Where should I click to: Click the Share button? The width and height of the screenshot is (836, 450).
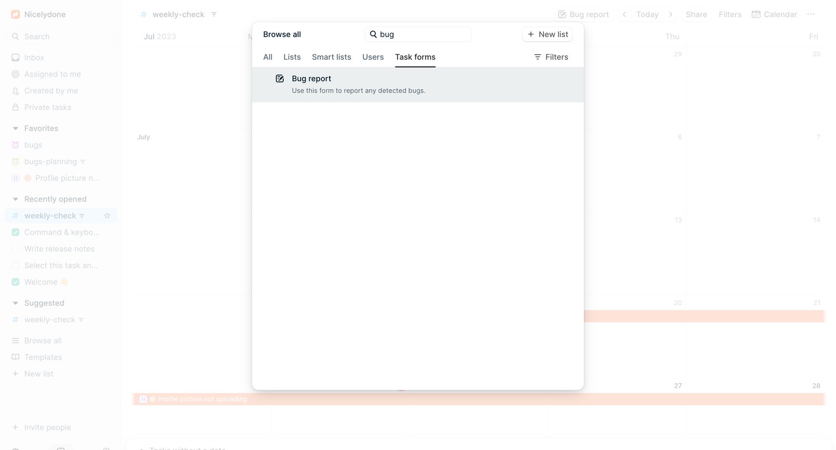point(696,14)
